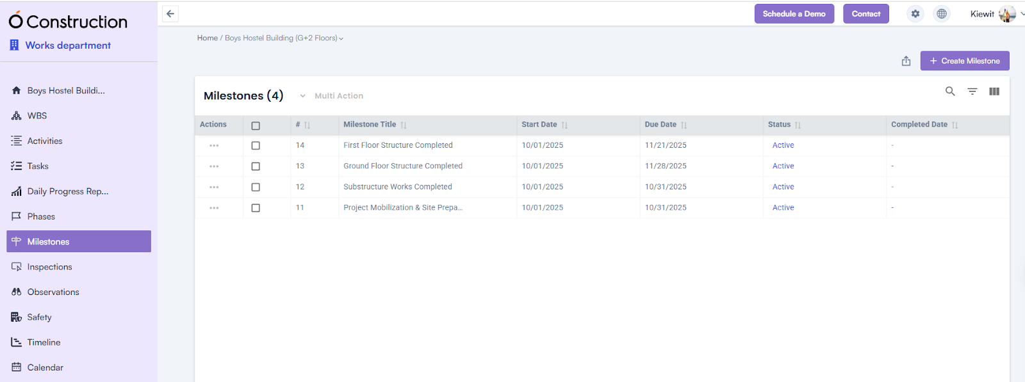Open the column chooser icon
Image resolution: width=1025 pixels, height=382 pixels.
click(994, 92)
